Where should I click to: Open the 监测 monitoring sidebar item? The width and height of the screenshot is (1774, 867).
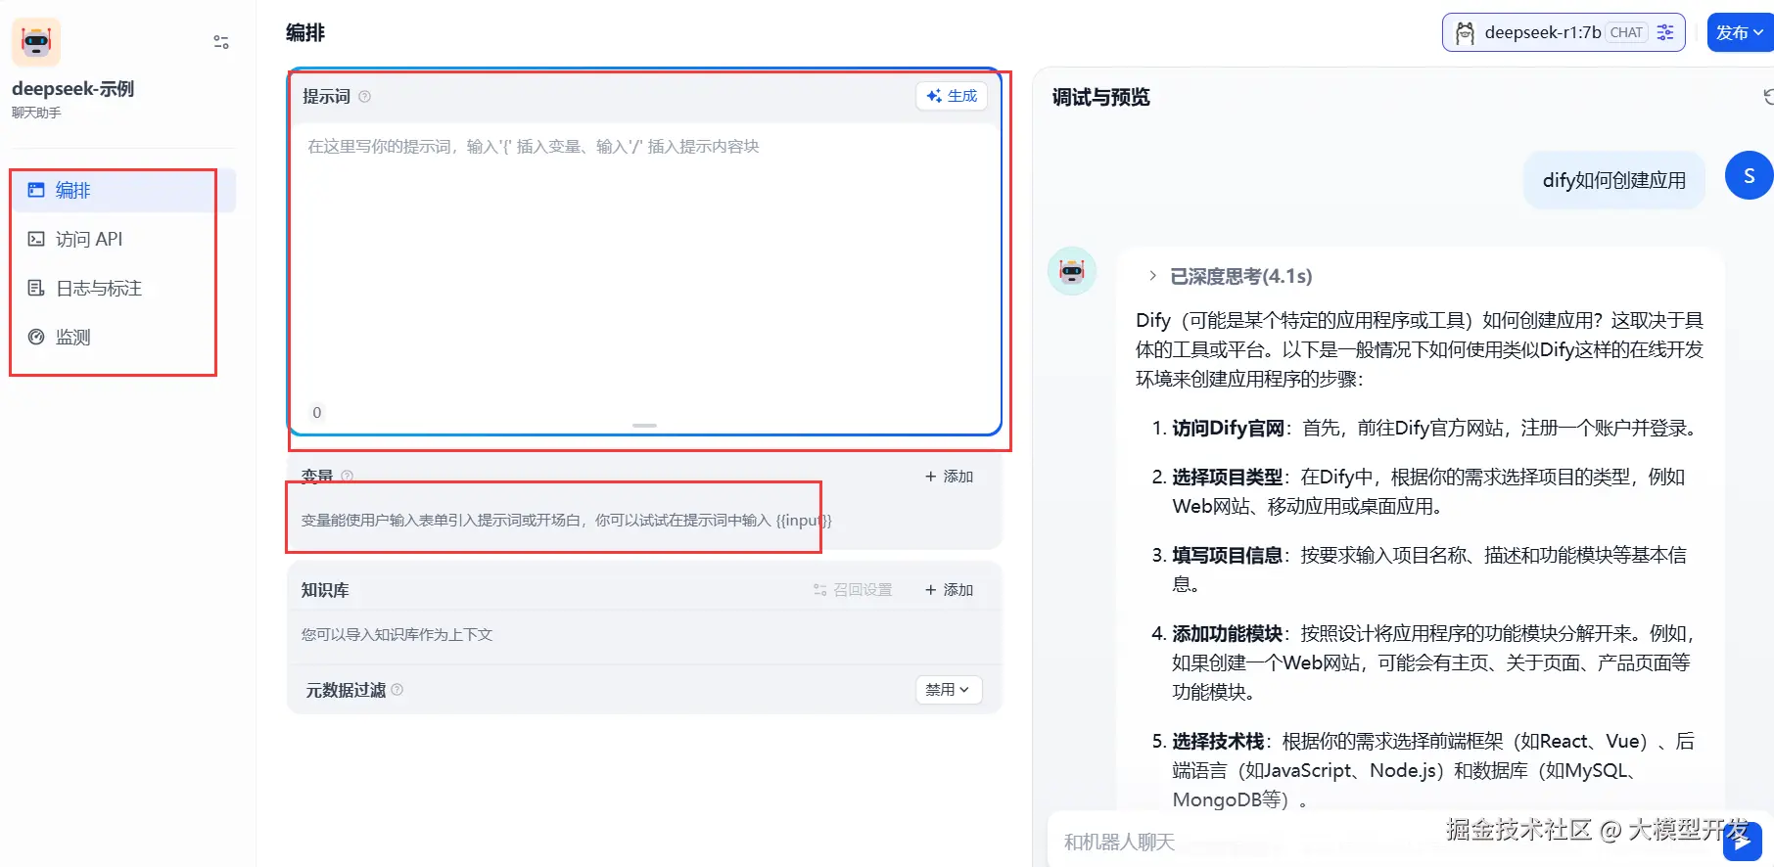[x=124, y=337]
